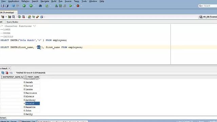Open the Team menu
This screenshot has width=217, height=122.
click(x=76, y=1)
